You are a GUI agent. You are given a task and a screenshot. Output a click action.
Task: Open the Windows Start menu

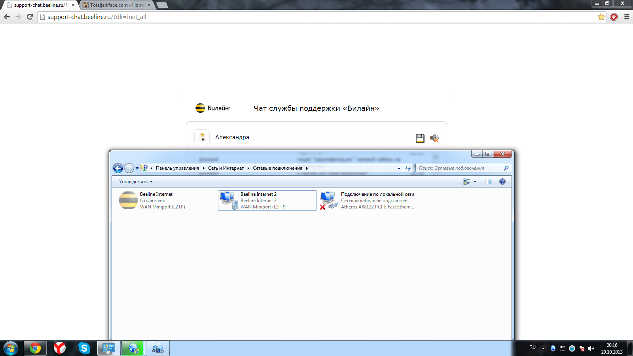pos(11,348)
